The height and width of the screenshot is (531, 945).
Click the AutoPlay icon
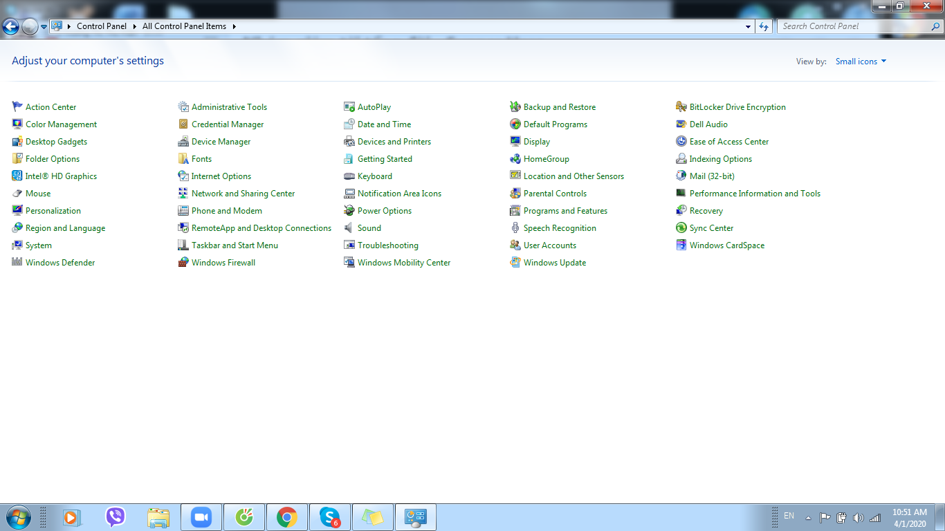tap(349, 106)
